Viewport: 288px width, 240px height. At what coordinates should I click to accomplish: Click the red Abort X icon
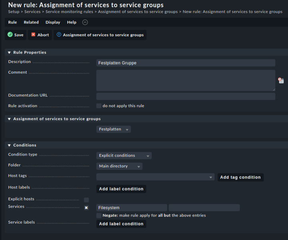[34, 35]
